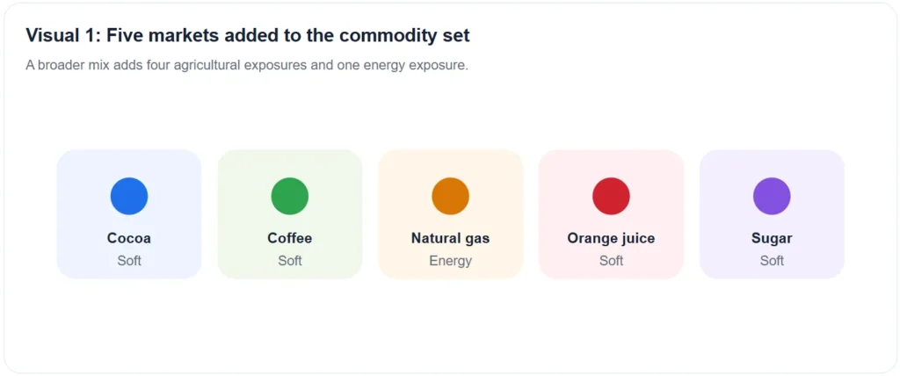
Task: Click the Soft category under Cocoa
Action: click(129, 261)
